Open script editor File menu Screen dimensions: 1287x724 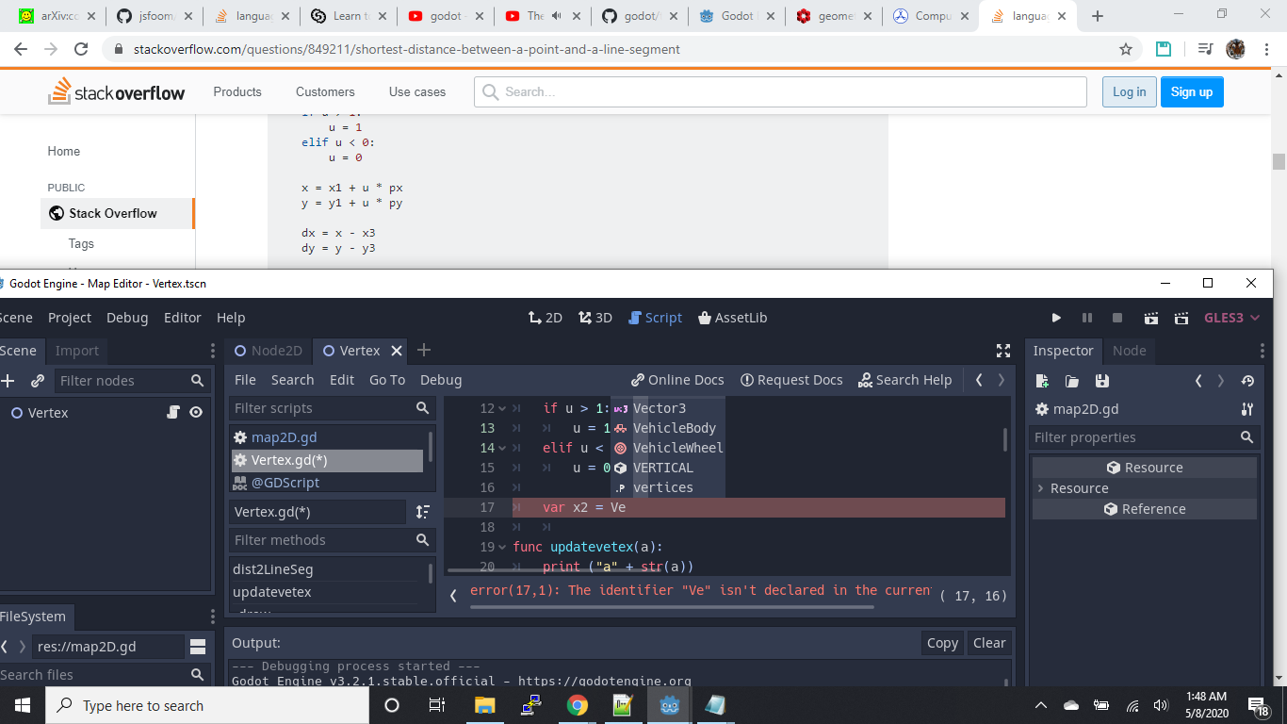point(245,380)
